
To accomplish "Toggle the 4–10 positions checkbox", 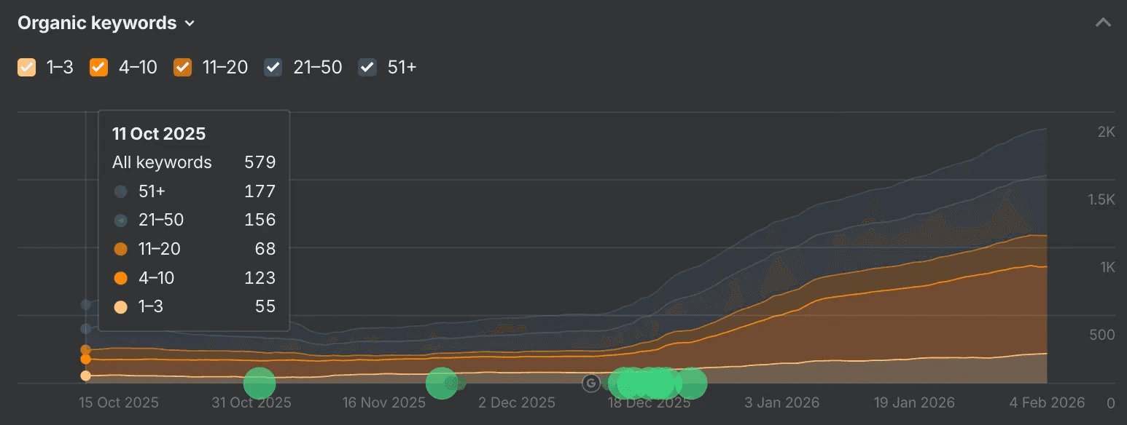I will coord(98,68).
